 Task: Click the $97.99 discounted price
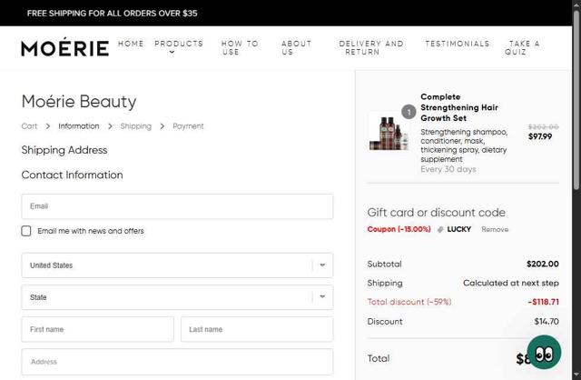(x=540, y=136)
